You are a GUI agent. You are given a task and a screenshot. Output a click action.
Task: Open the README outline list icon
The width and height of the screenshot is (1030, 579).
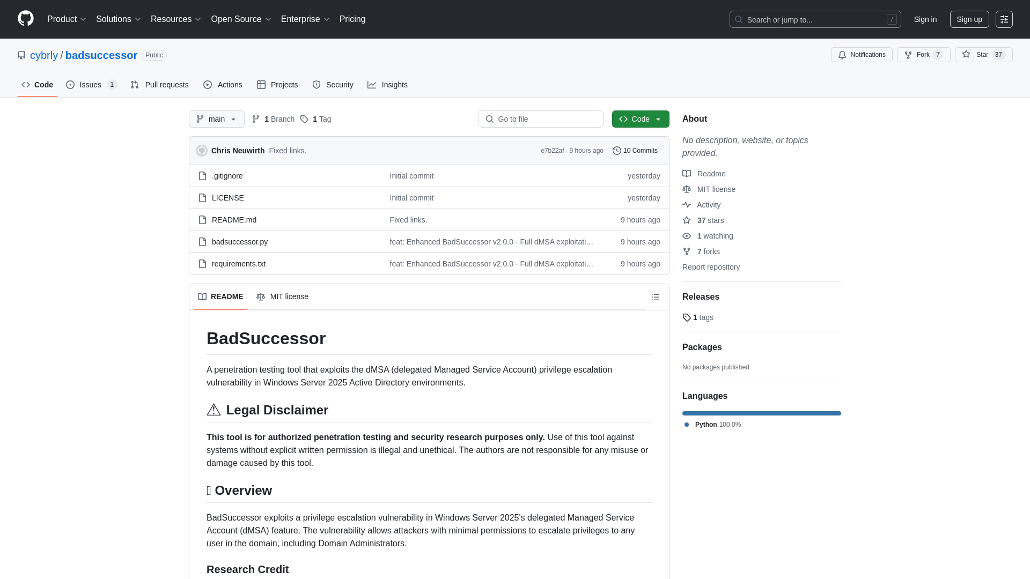click(656, 297)
